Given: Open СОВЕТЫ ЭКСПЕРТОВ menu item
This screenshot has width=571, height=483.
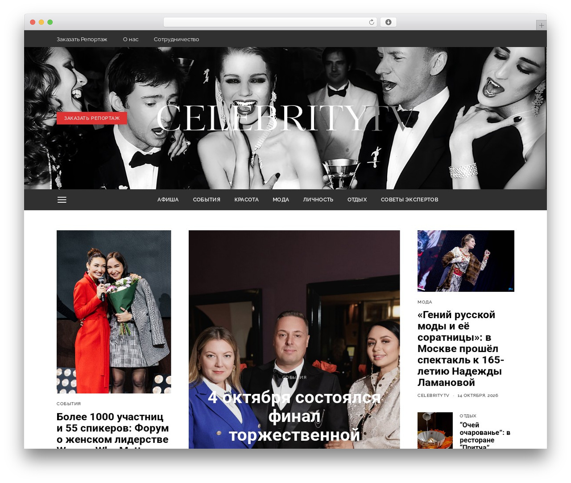Looking at the screenshot, I should click(410, 200).
